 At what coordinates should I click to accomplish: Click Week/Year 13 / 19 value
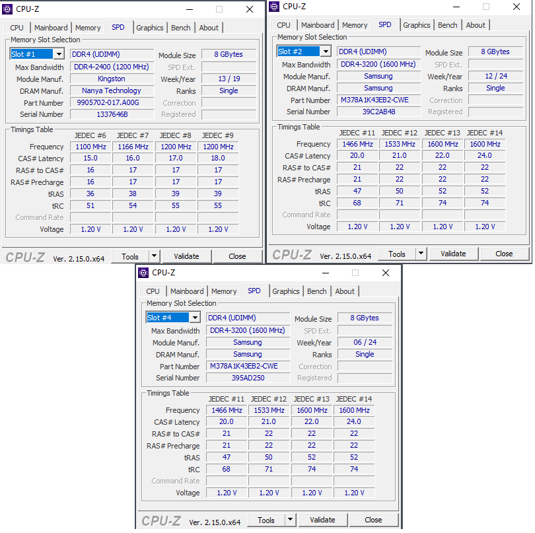click(229, 79)
